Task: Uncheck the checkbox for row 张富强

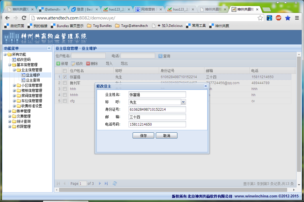Action: pyautogui.click(x=65, y=77)
